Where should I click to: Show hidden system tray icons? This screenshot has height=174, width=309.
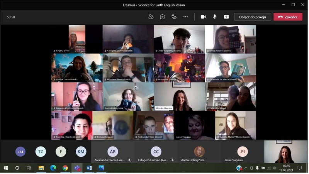pyautogui.click(x=246, y=168)
